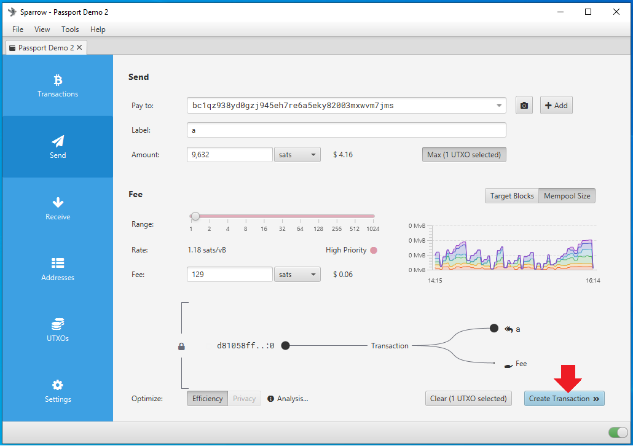Viewport: 633px width, 446px height.
Task: Click the 1024 mark on fee range slider
Action: click(x=372, y=229)
